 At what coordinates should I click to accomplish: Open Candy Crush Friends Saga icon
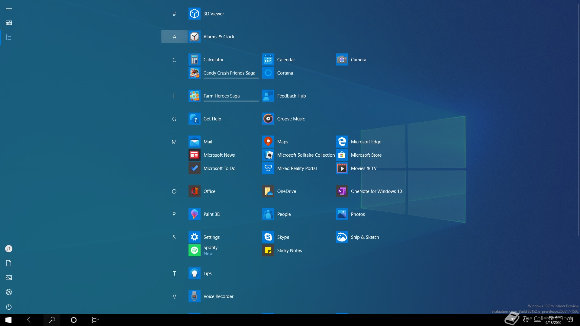click(194, 73)
